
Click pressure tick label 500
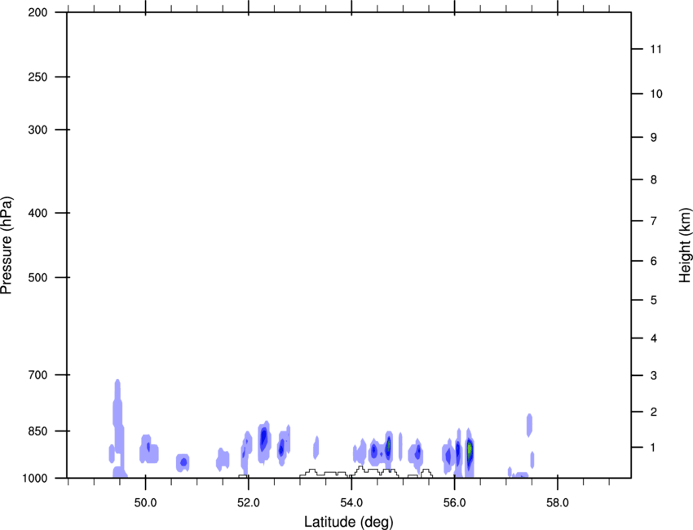click(x=38, y=277)
